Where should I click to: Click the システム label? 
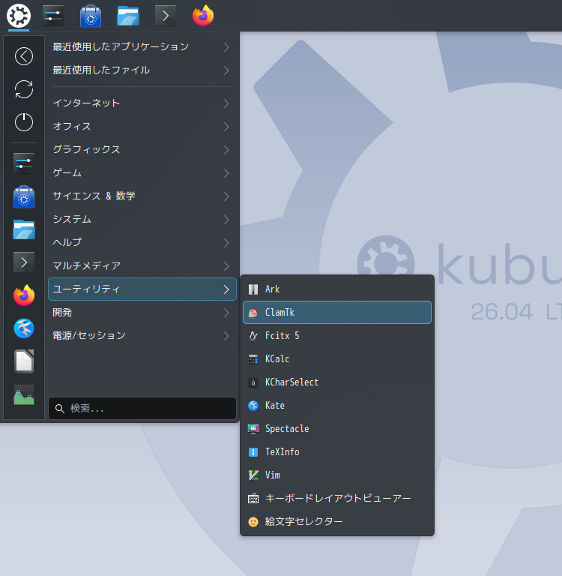click(72, 219)
